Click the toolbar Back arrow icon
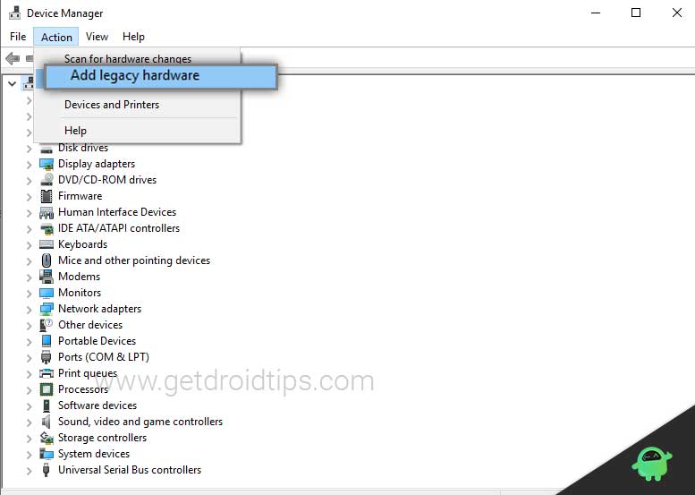The width and height of the screenshot is (695, 495). coord(13,58)
